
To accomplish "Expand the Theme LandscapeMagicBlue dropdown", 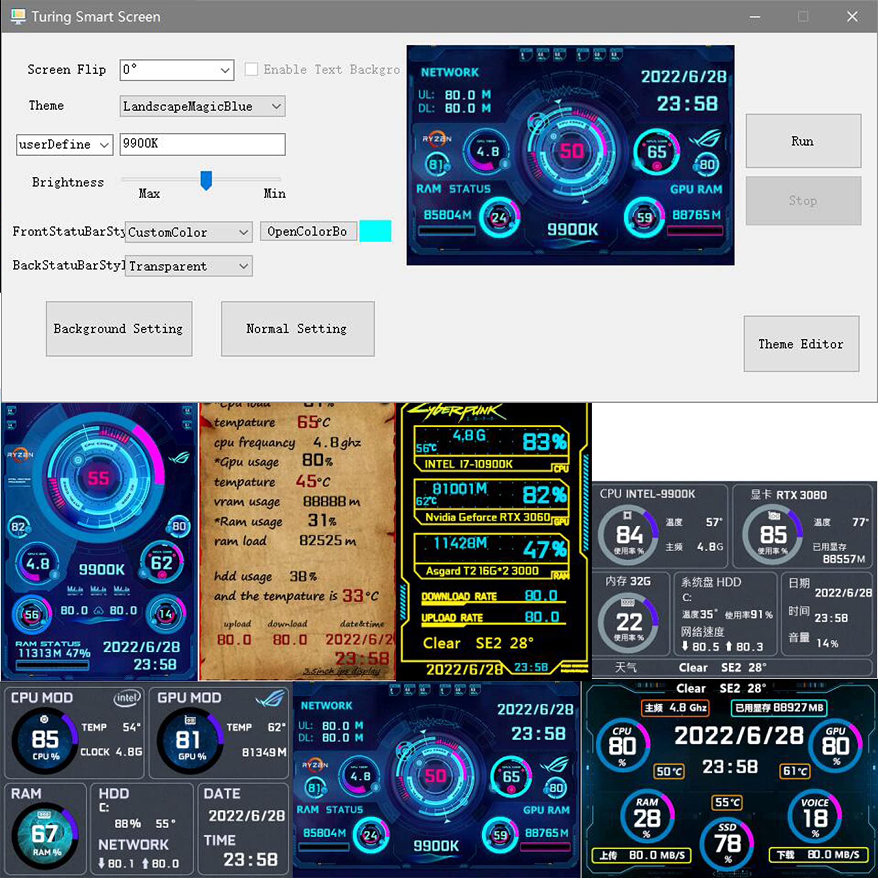I will click(x=202, y=106).
